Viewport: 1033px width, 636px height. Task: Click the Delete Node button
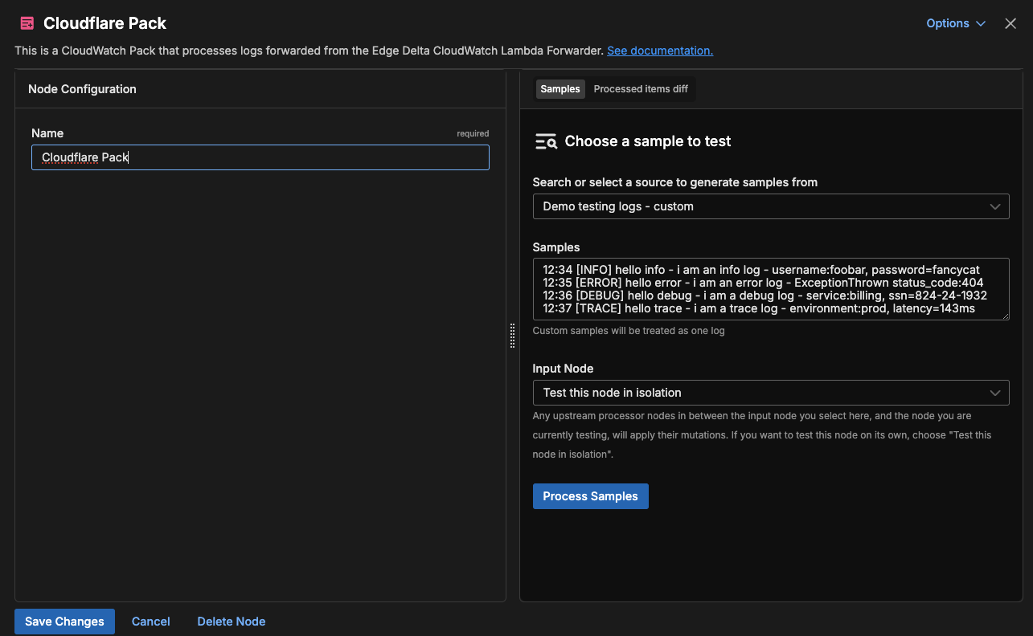231,622
